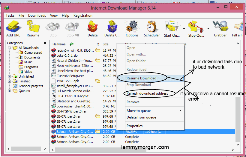Open the Scheduler clock icon

[x=152, y=29]
